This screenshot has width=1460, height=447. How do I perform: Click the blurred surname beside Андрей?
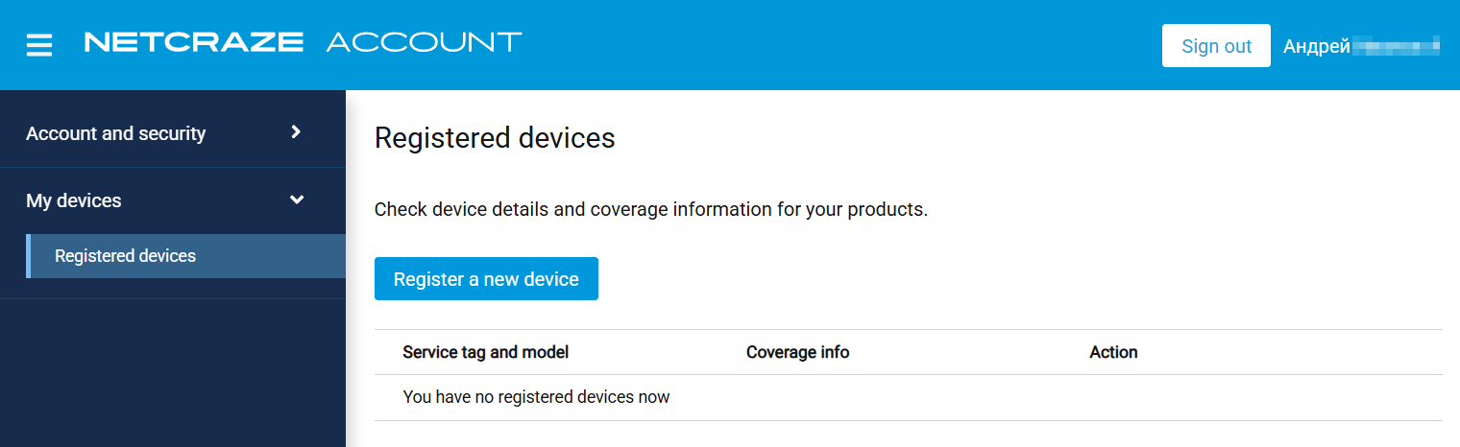pyautogui.click(x=1396, y=44)
